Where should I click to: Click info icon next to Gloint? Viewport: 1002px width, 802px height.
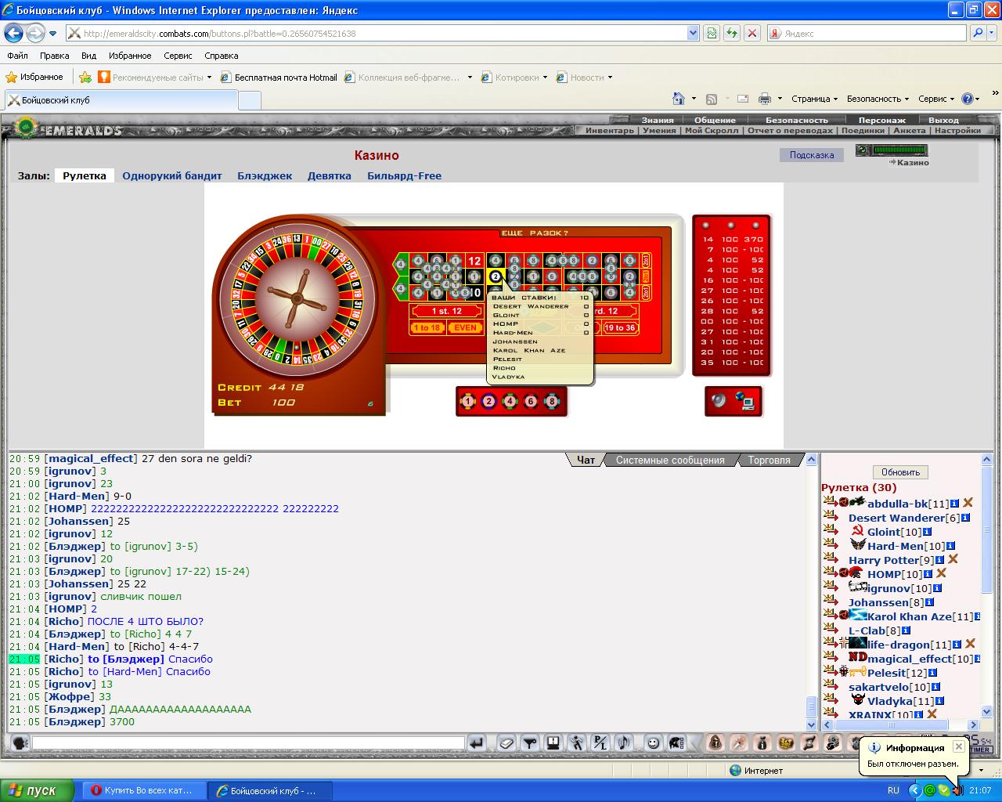point(928,532)
